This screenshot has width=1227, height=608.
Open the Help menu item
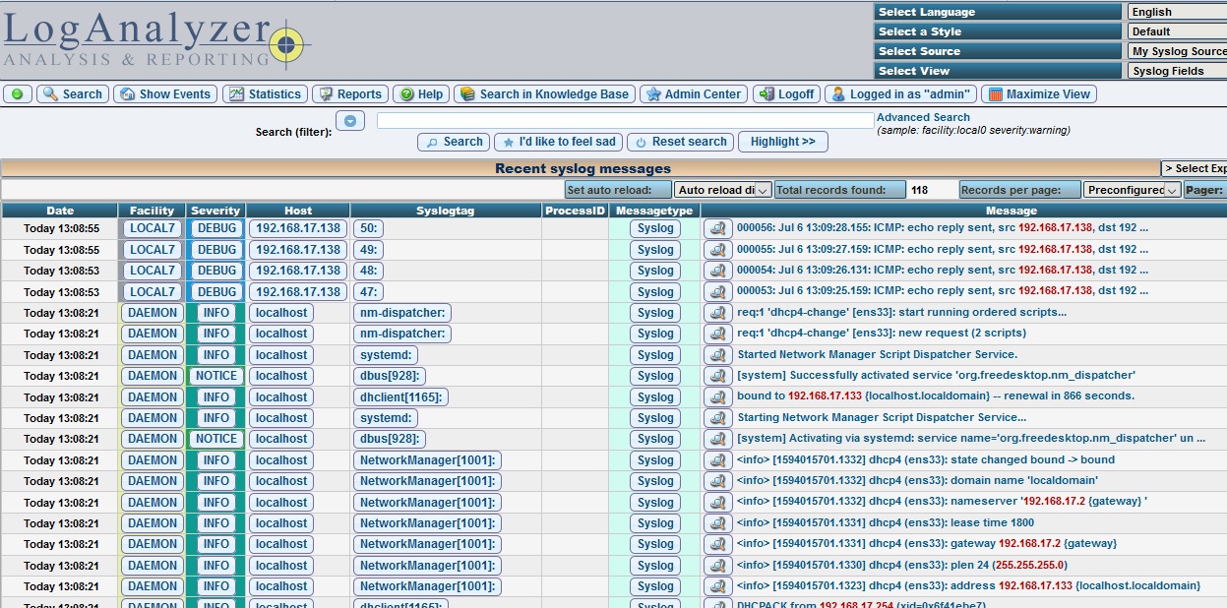[421, 94]
